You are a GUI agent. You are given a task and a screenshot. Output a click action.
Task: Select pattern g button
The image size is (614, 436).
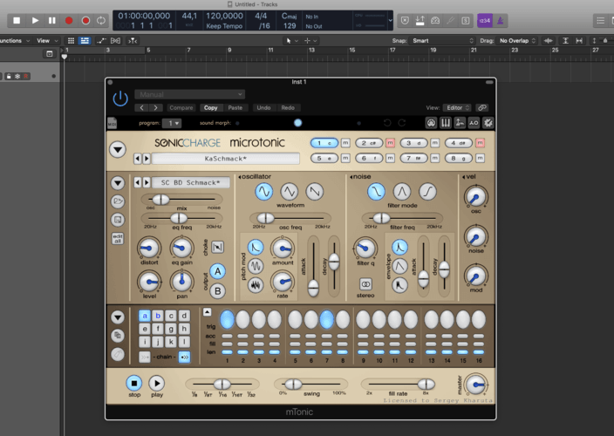[171, 329]
